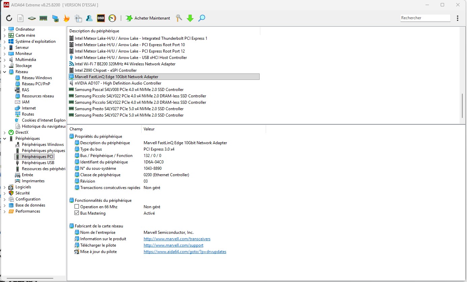Select Périphériques USB in the tree
The height and width of the screenshot is (282, 467).
pos(38,163)
